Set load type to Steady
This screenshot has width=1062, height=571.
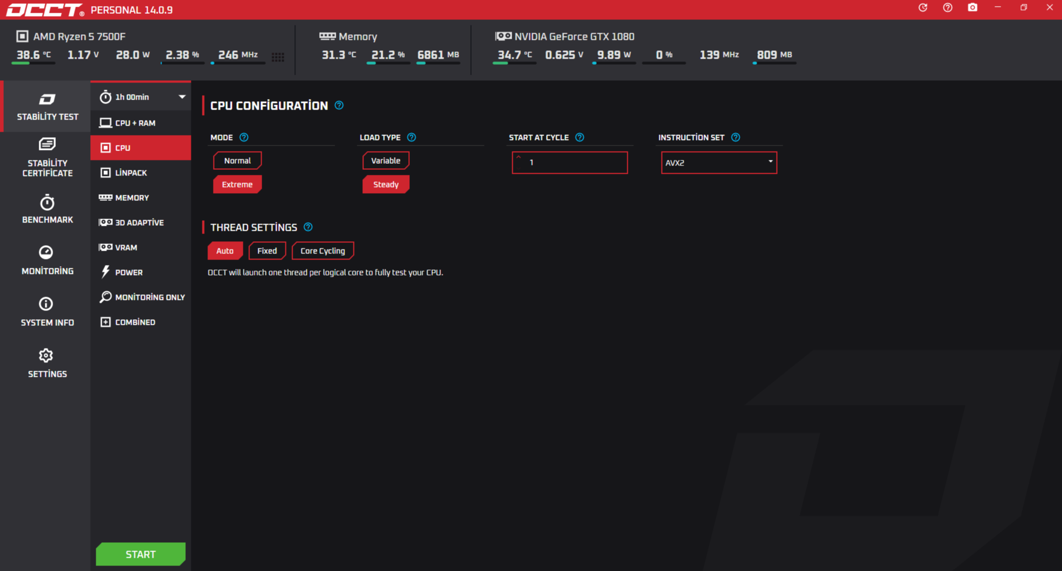pos(386,184)
